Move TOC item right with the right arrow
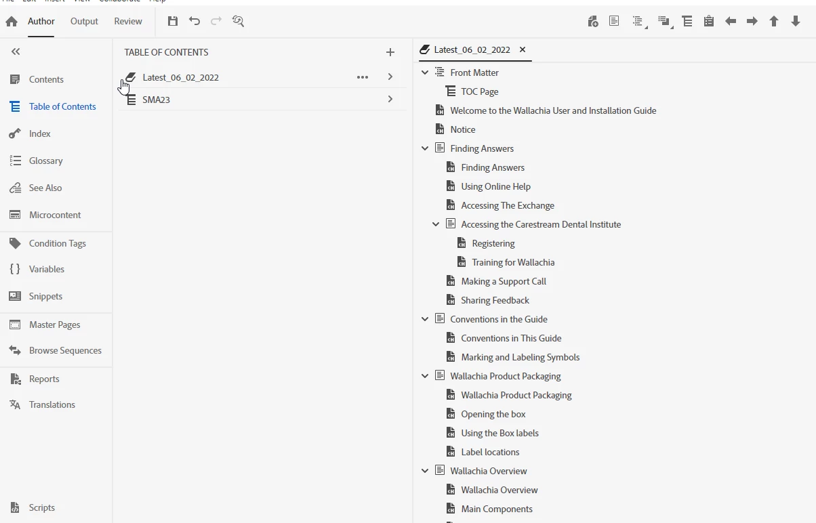The height and width of the screenshot is (523, 816). click(x=752, y=22)
